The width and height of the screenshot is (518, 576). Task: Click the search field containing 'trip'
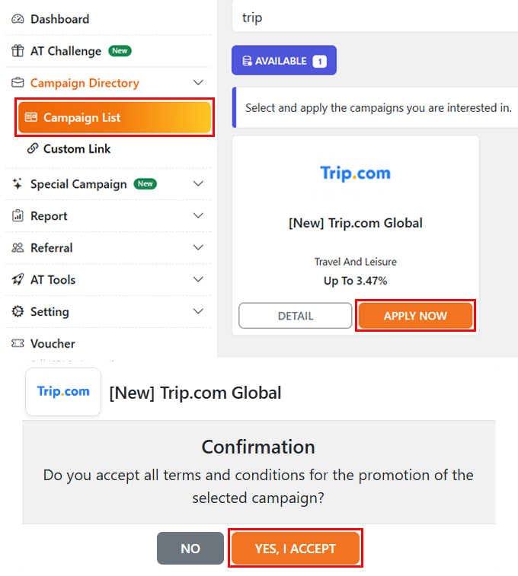pos(373,18)
